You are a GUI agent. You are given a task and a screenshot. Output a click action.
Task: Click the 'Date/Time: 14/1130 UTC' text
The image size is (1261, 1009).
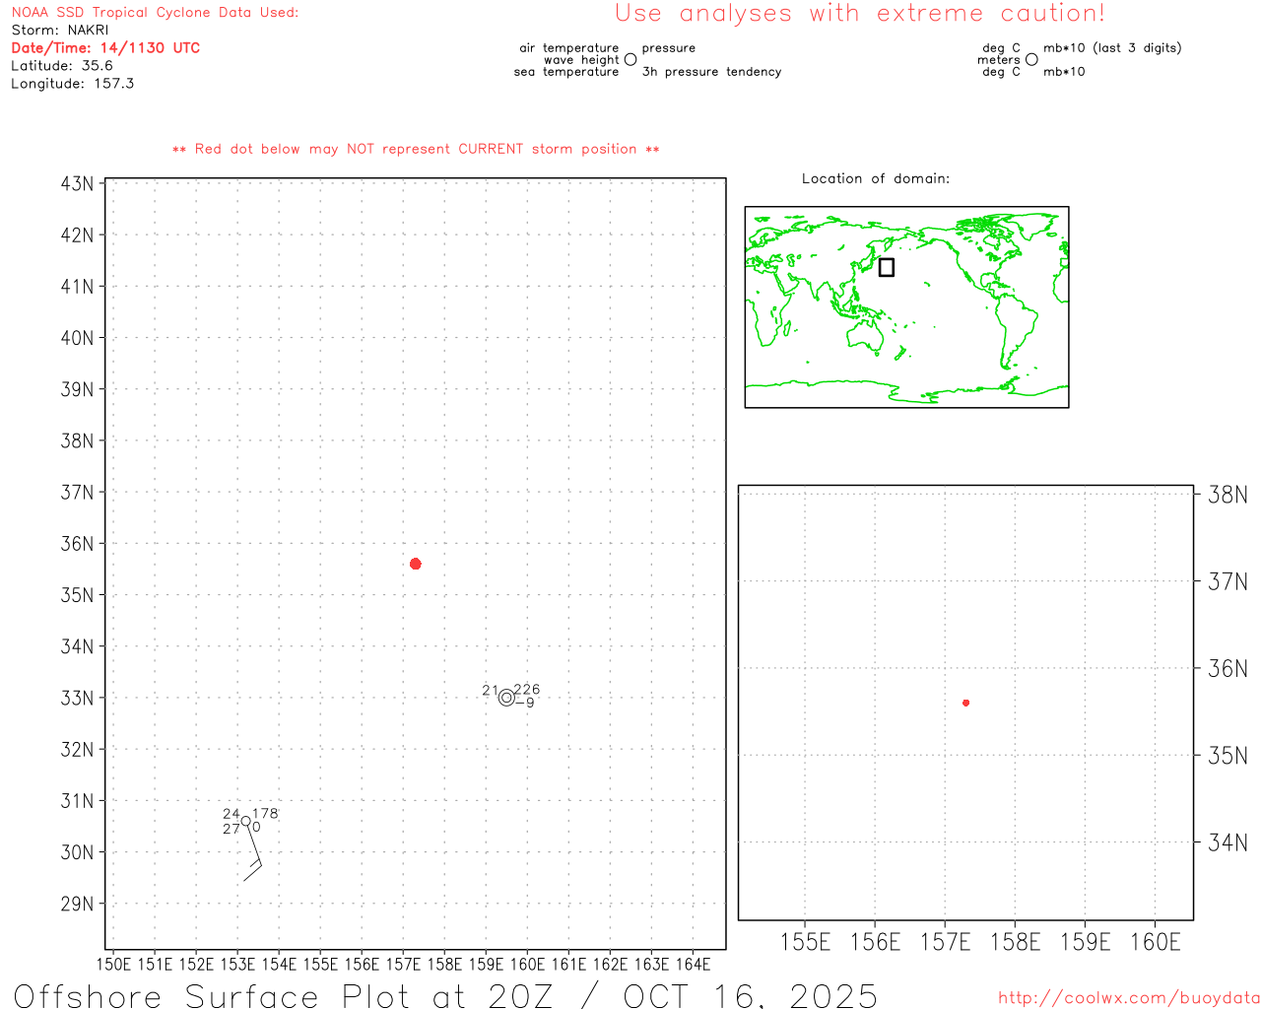click(x=105, y=47)
